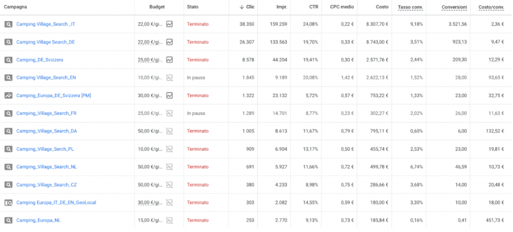Open Camping_Village_Search_NL campaign link
513x232 pixels.
(x=46, y=166)
